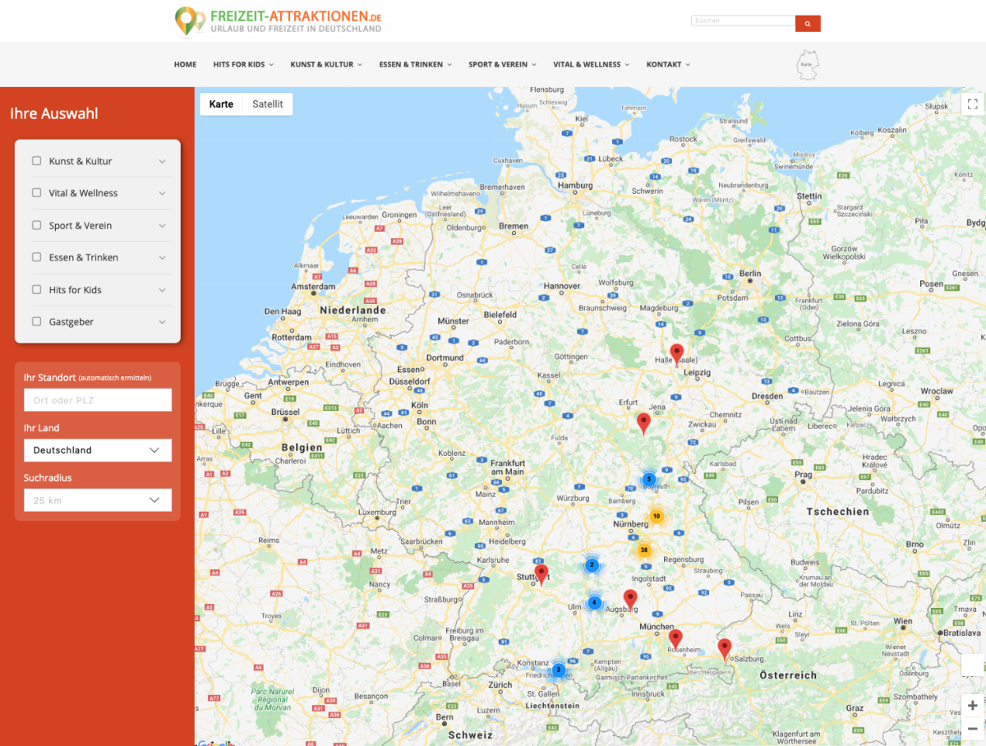This screenshot has height=746, width=986.
Task: Open the KUNST & KULTUR navigation menu
Action: [x=326, y=65]
